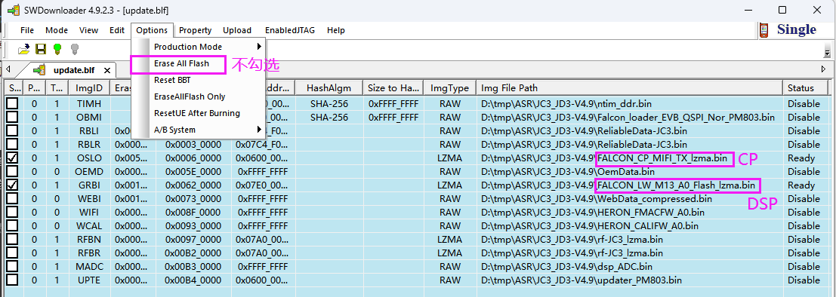Enable the OEMD image checkbox

coord(12,171)
